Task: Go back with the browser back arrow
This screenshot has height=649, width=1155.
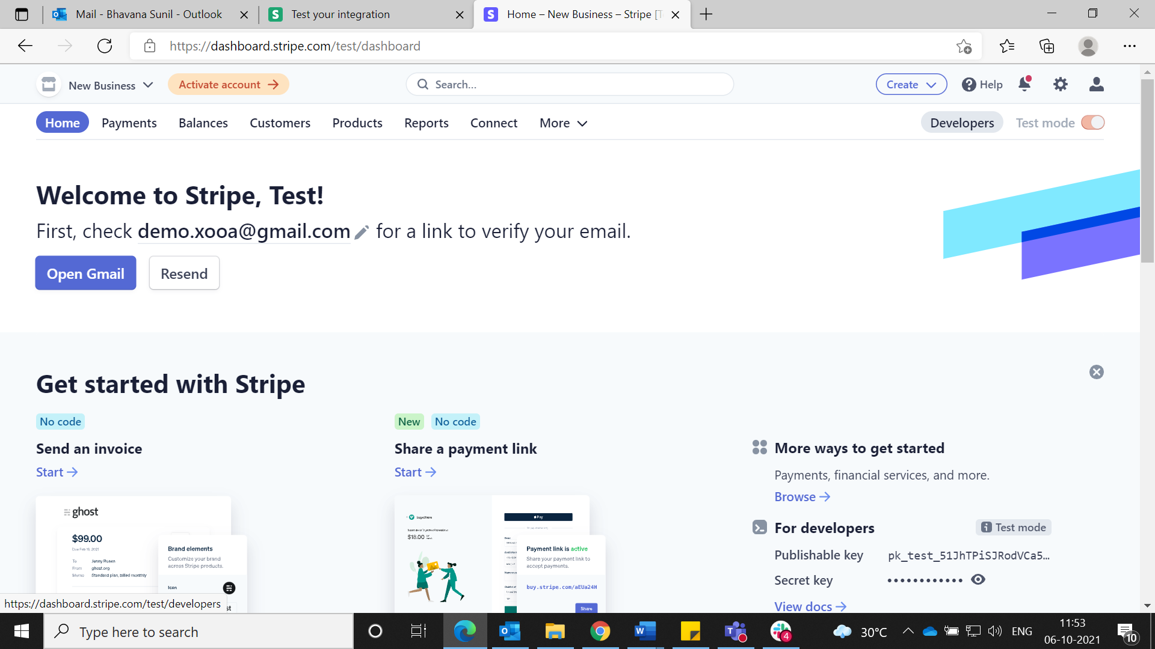Action: [25, 46]
